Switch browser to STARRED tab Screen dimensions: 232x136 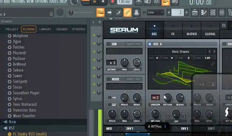click(x=79, y=29)
